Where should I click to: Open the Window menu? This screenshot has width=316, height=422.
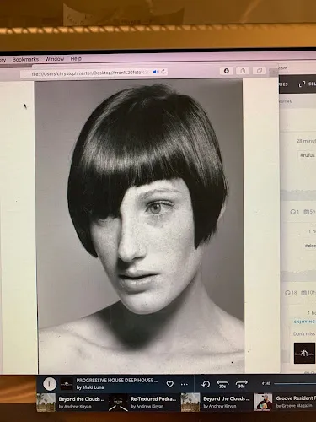(55, 59)
